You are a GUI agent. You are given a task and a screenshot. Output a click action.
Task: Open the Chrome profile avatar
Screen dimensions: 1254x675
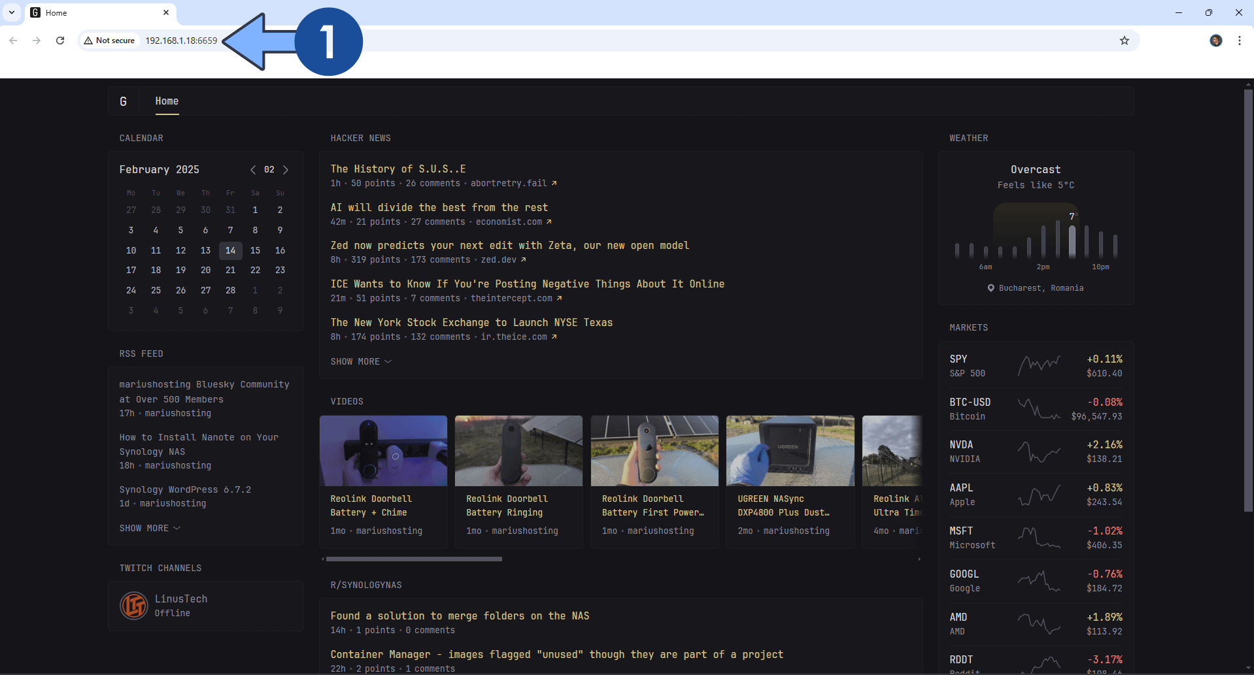pos(1216,41)
